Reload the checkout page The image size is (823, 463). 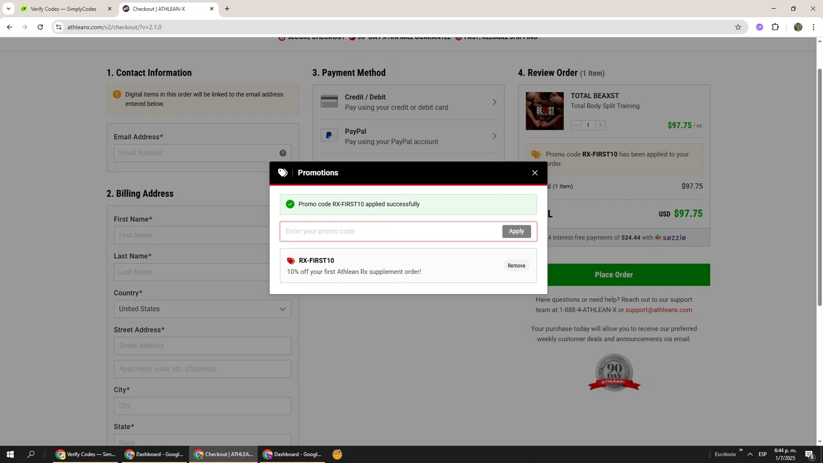(40, 27)
